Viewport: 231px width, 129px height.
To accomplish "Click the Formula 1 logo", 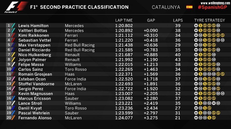I will pos(16,7).
